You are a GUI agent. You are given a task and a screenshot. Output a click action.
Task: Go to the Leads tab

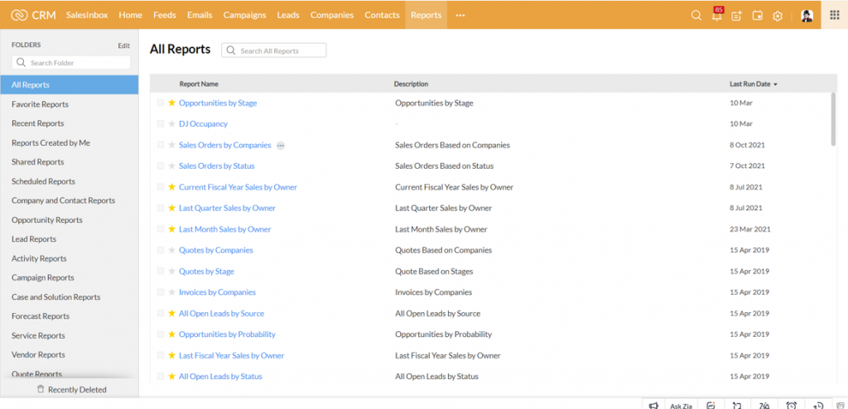click(x=288, y=15)
